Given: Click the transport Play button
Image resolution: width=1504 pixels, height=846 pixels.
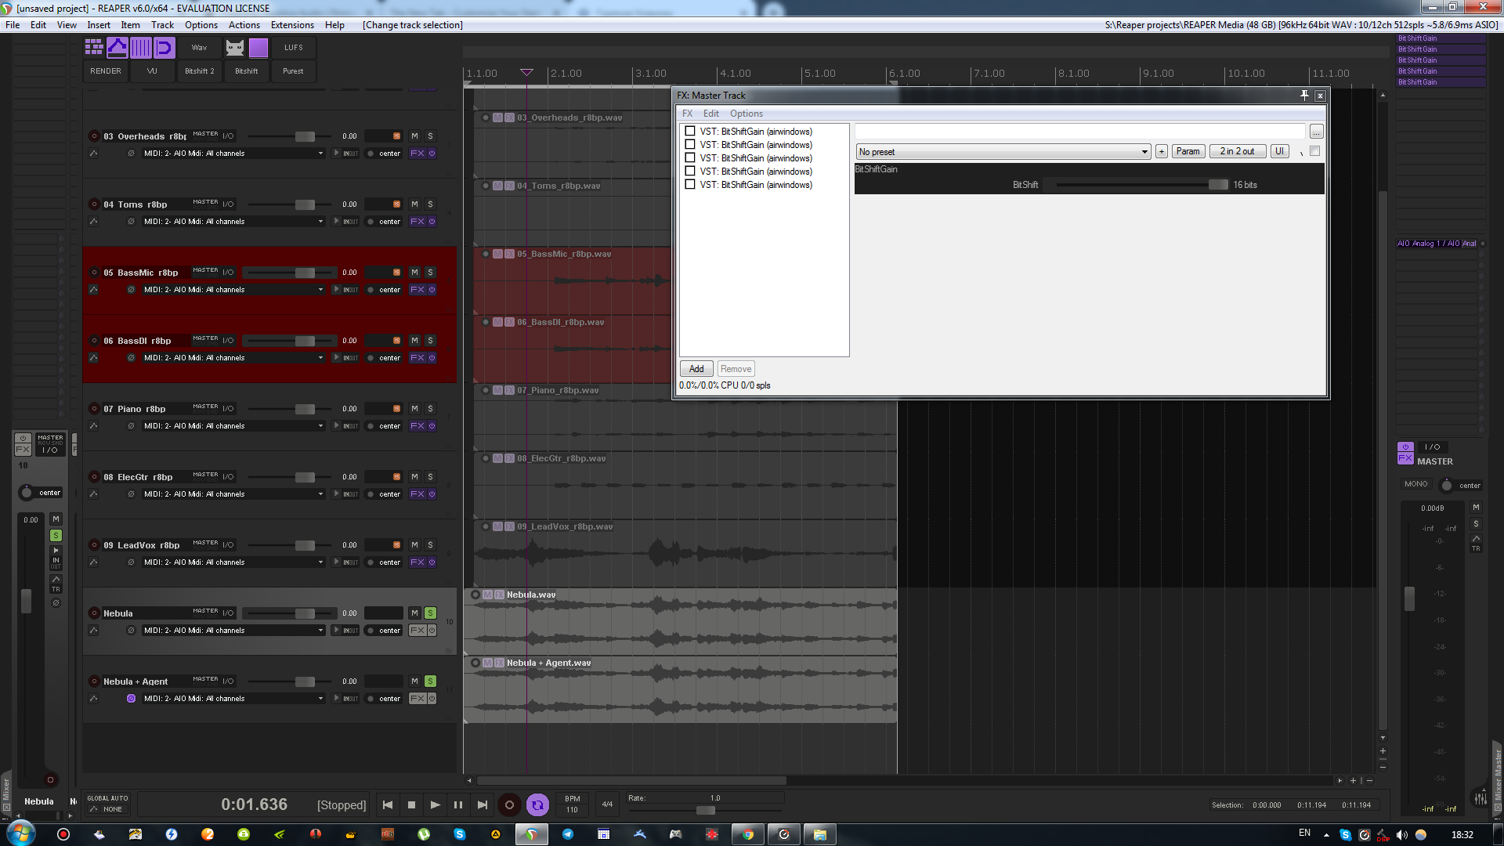Looking at the screenshot, I should coord(435,804).
